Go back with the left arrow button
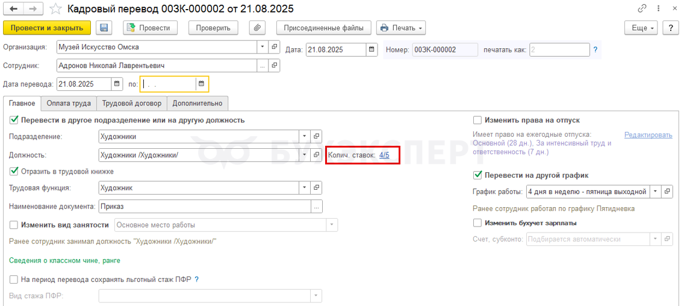The image size is (681, 306). click(x=13, y=8)
